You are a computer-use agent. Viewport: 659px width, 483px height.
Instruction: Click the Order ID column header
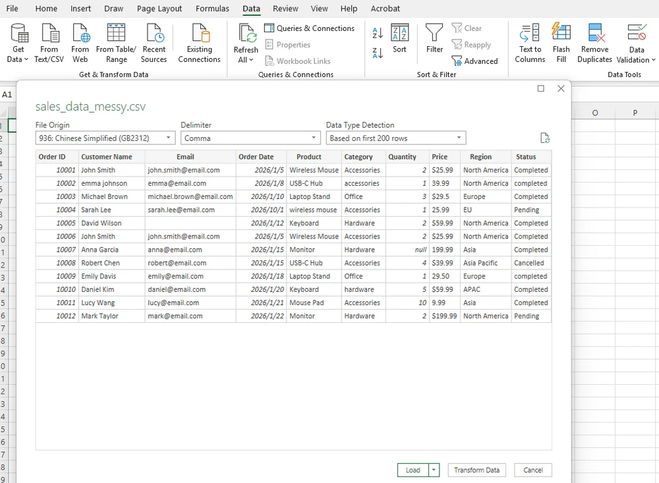point(57,157)
